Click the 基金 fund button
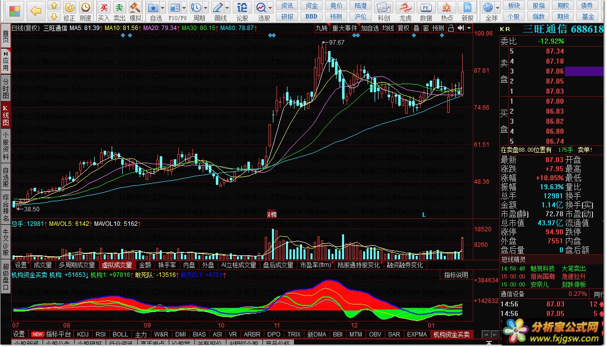Viewport: 607px width, 347px height. pos(588,16)
